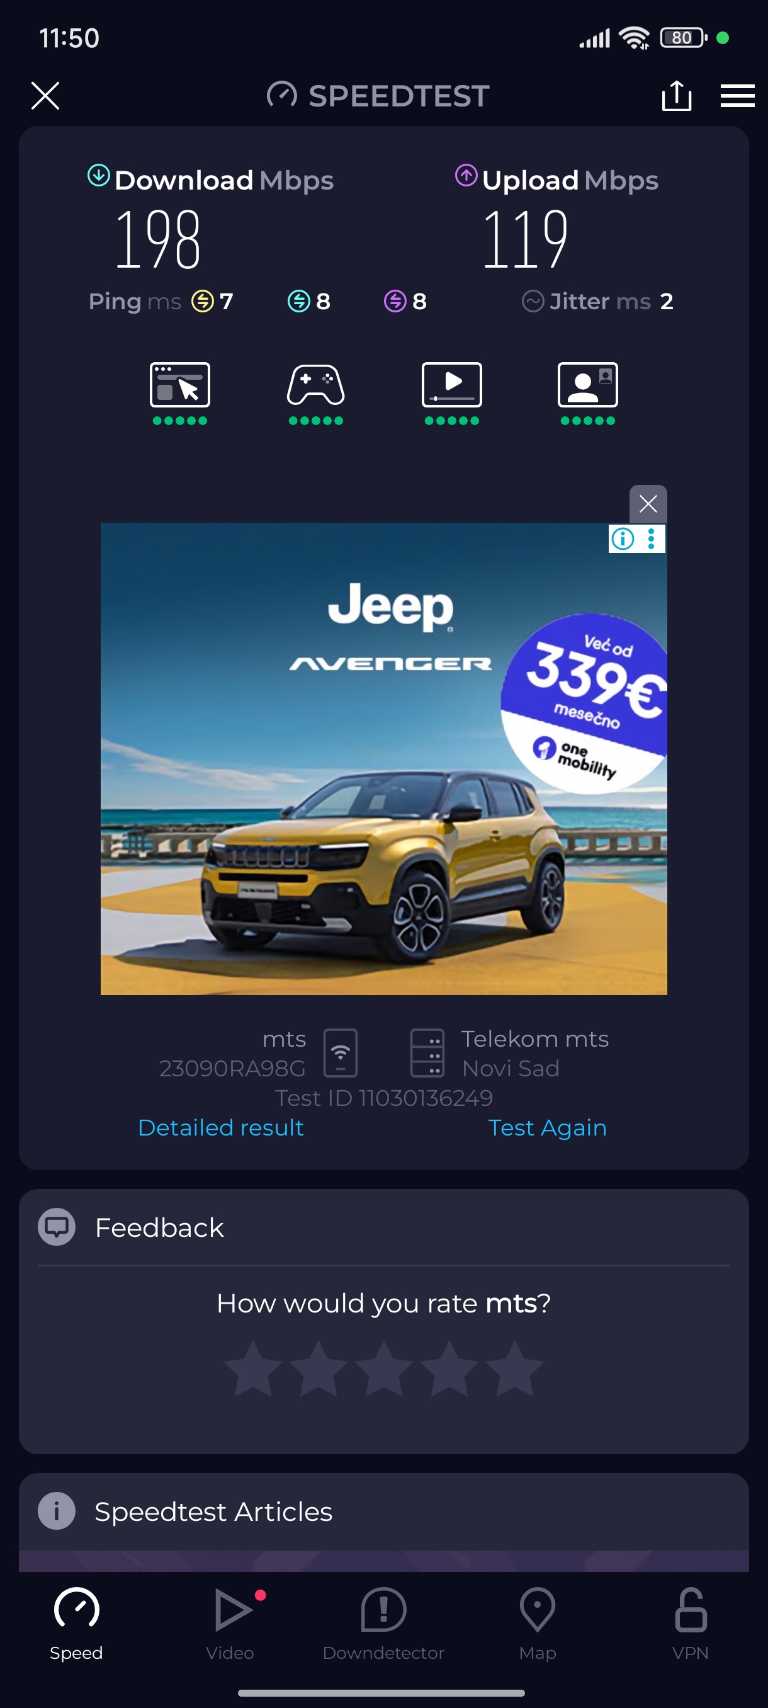Open the Jeep Avenger advertisement
Viewport: 768px width, 1708px height.
(383, 758)
